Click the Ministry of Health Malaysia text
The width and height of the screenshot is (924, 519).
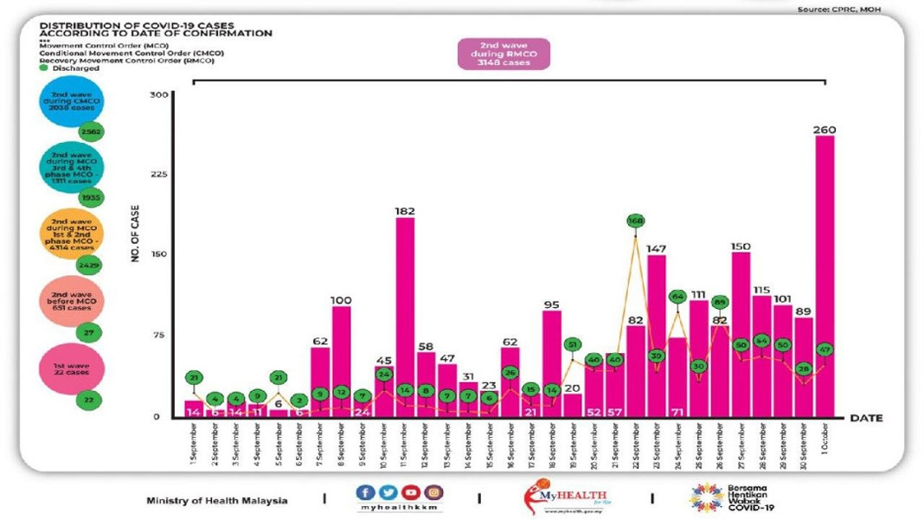click(217, 501)
